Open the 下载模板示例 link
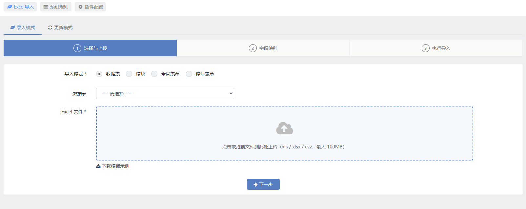Screen dimensions: 526x209 click(113, 166)
